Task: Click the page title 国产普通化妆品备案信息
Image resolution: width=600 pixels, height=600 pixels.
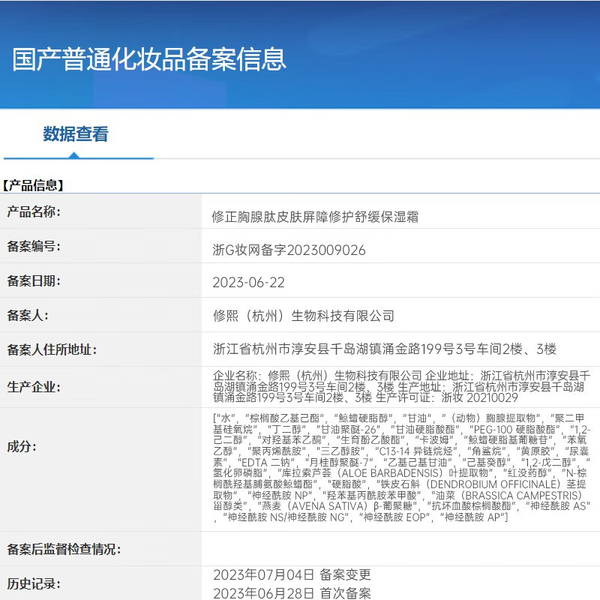Action: coord(149,59)
